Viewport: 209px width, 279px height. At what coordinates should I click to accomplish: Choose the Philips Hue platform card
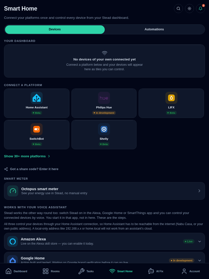(x=104, y=103)
